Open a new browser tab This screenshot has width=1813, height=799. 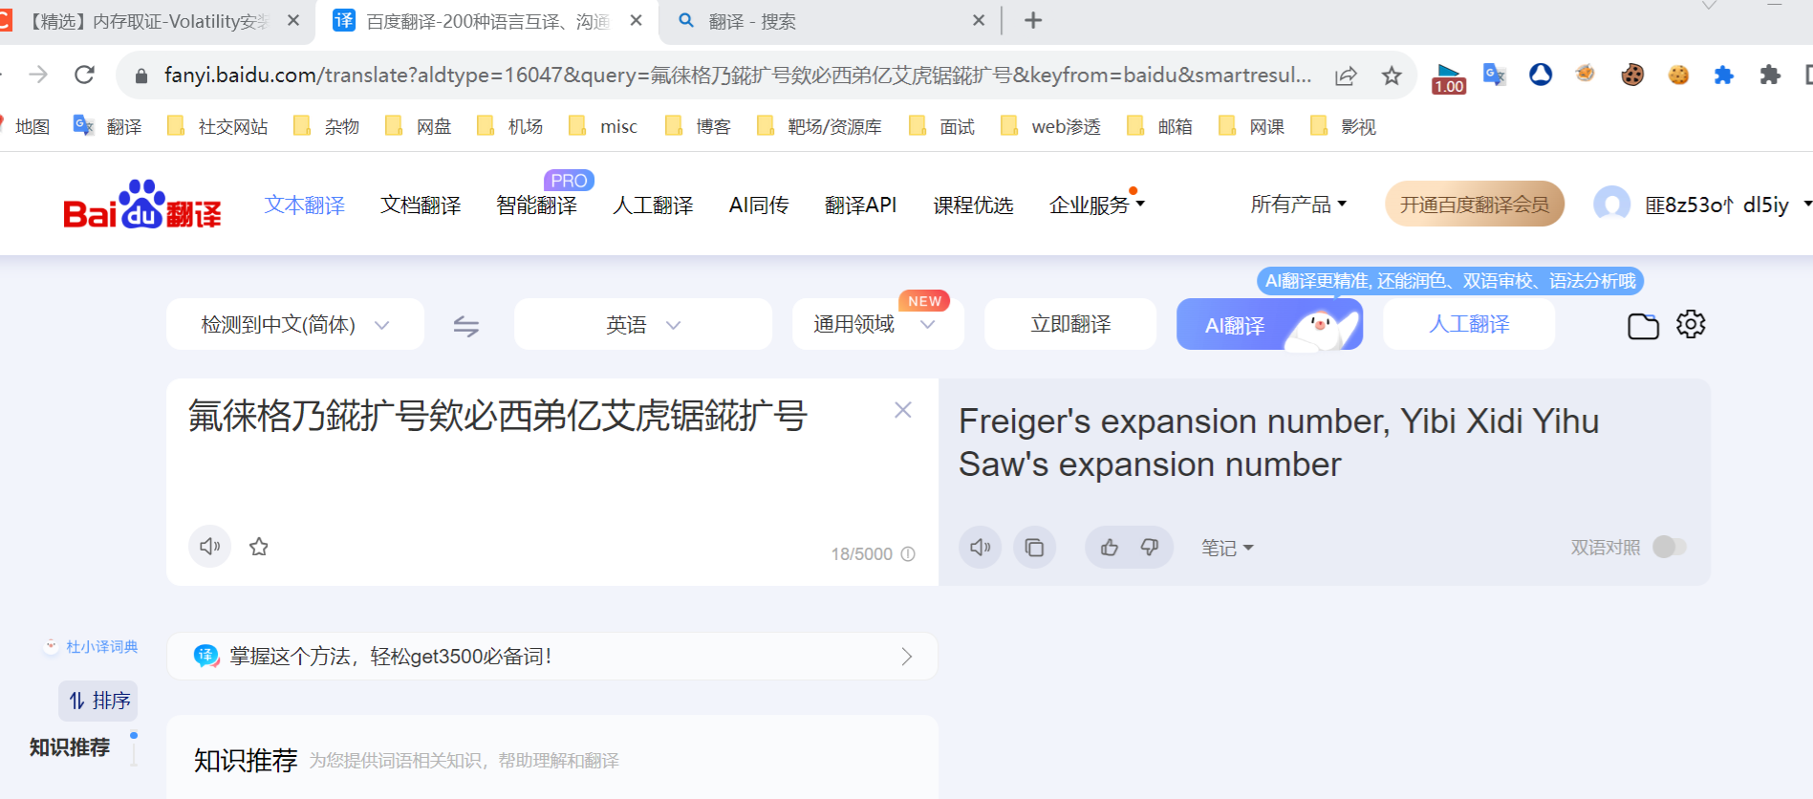(x=1033, y=20)
